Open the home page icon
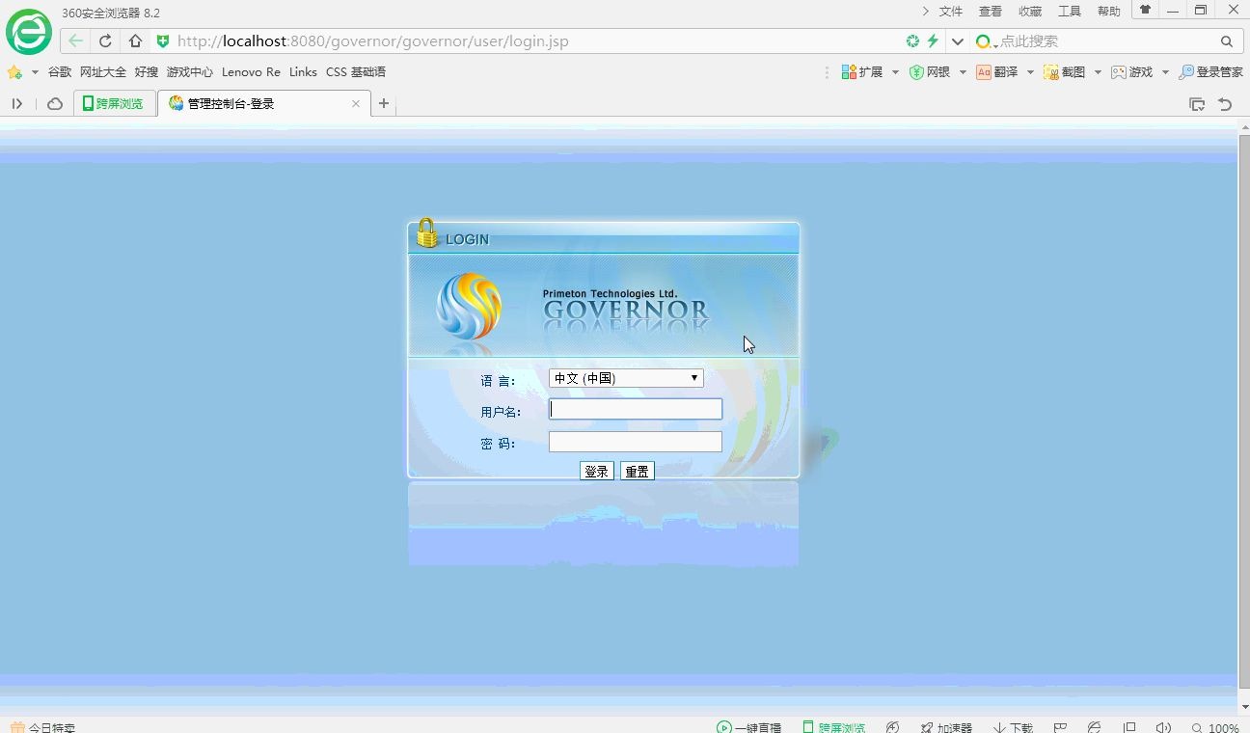Image resolution: width=1250 pixels, height=733 pixels. point(135,41)
